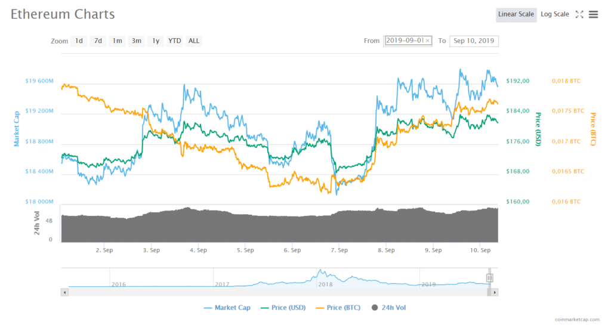Click the 24h Vol axis title
Image resolution: width=611 pixels, height=331 pixels.
pos(36,223)
